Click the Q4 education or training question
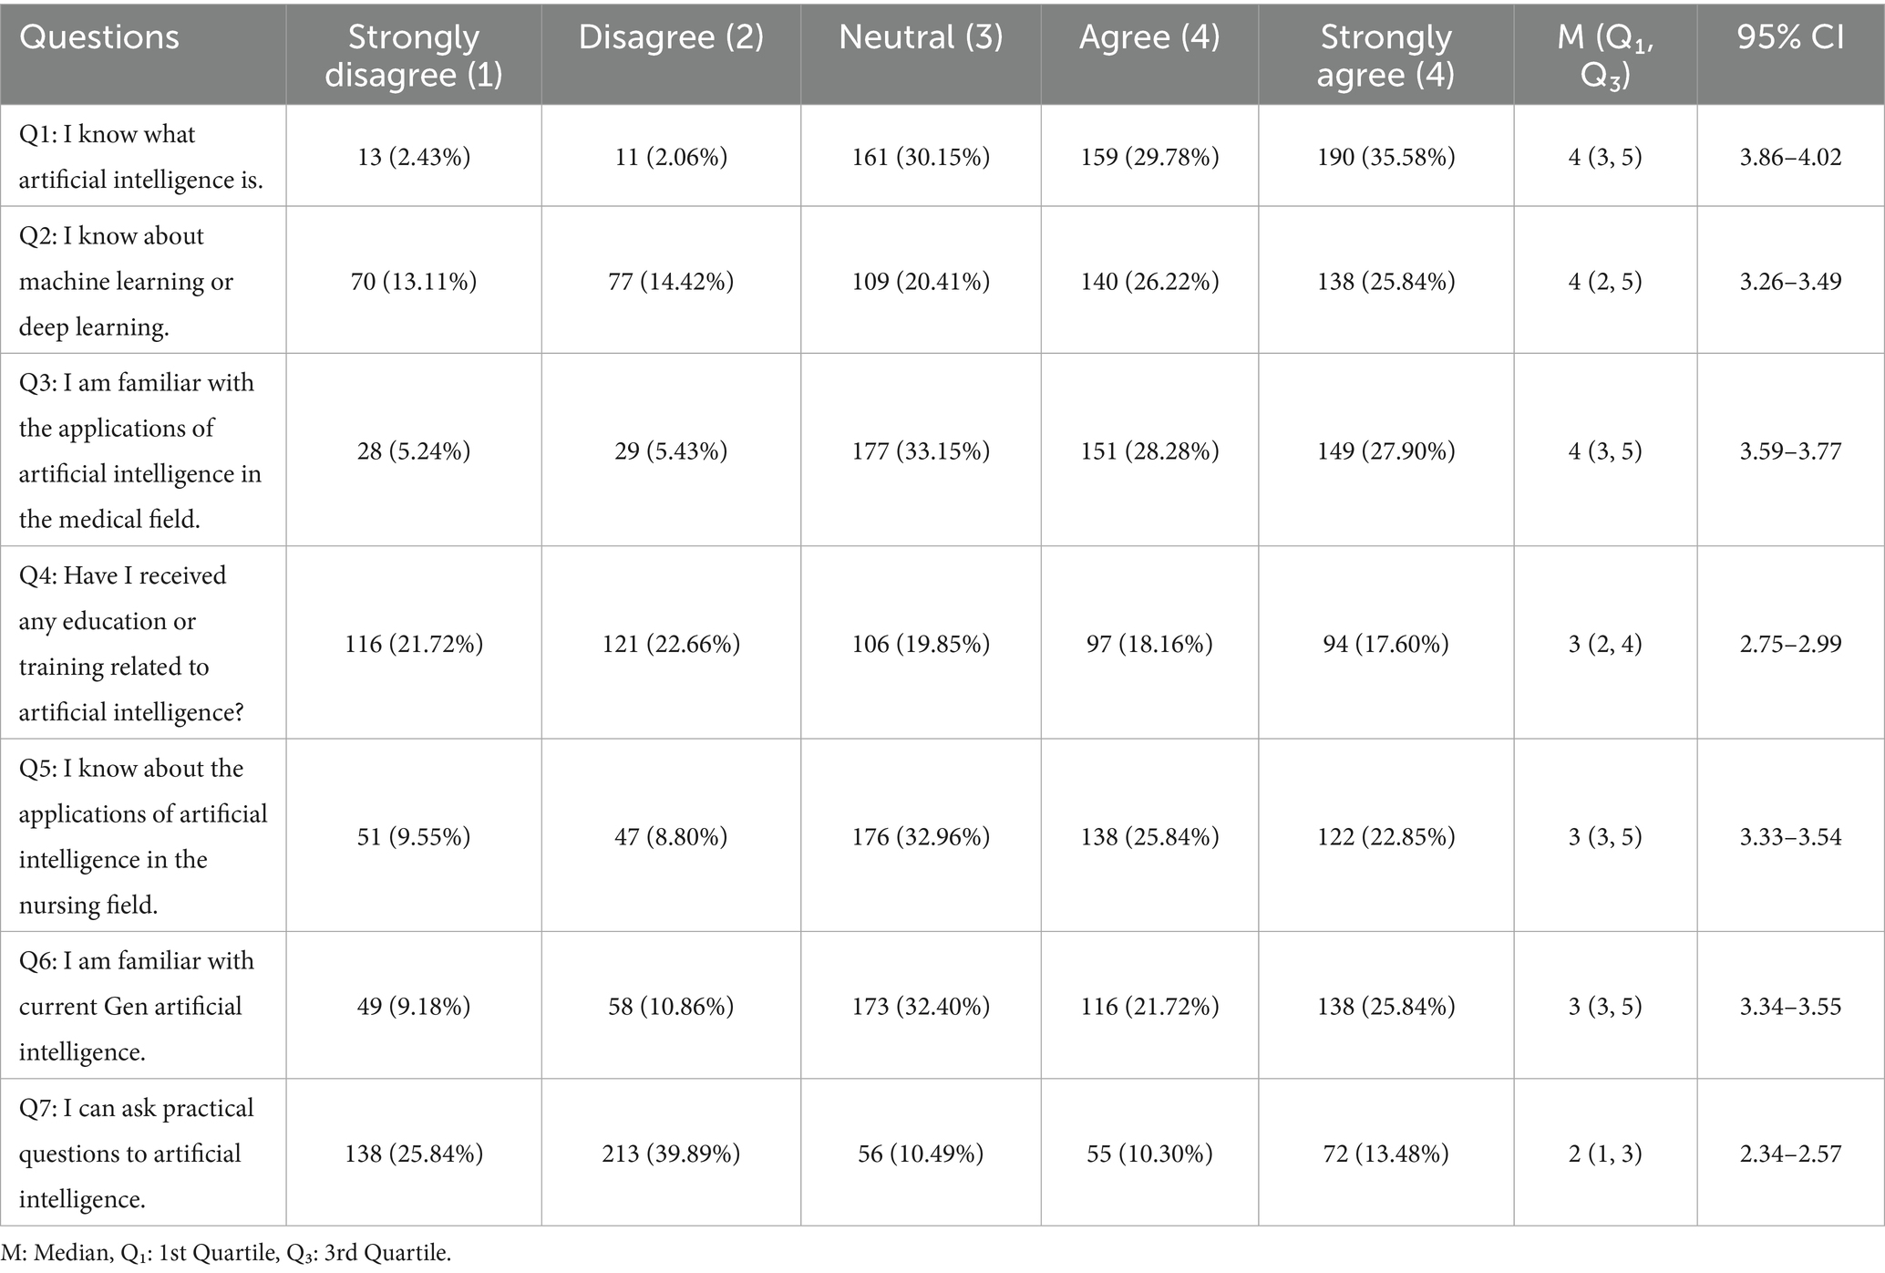Image resolution: width=1885 pixels, height=1273 pixels. click(x=131, y=644)
